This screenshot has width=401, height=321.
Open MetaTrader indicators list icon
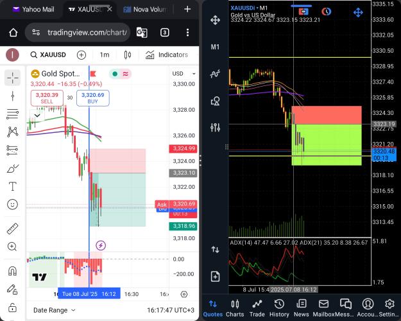click(215, 74)
